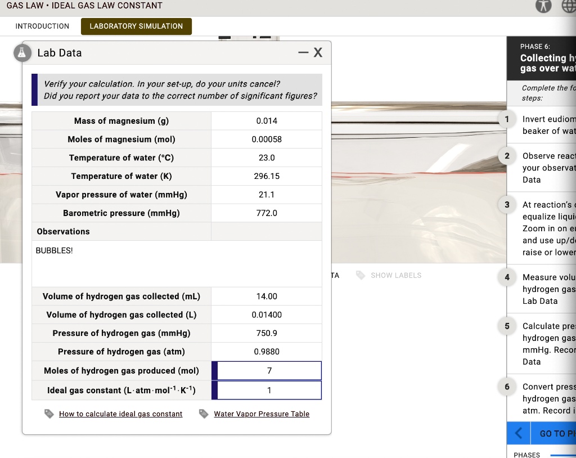This screenshot has width=576, height=458.
Task: Click tag icon before ideal gas constant link
Action: 49,414
